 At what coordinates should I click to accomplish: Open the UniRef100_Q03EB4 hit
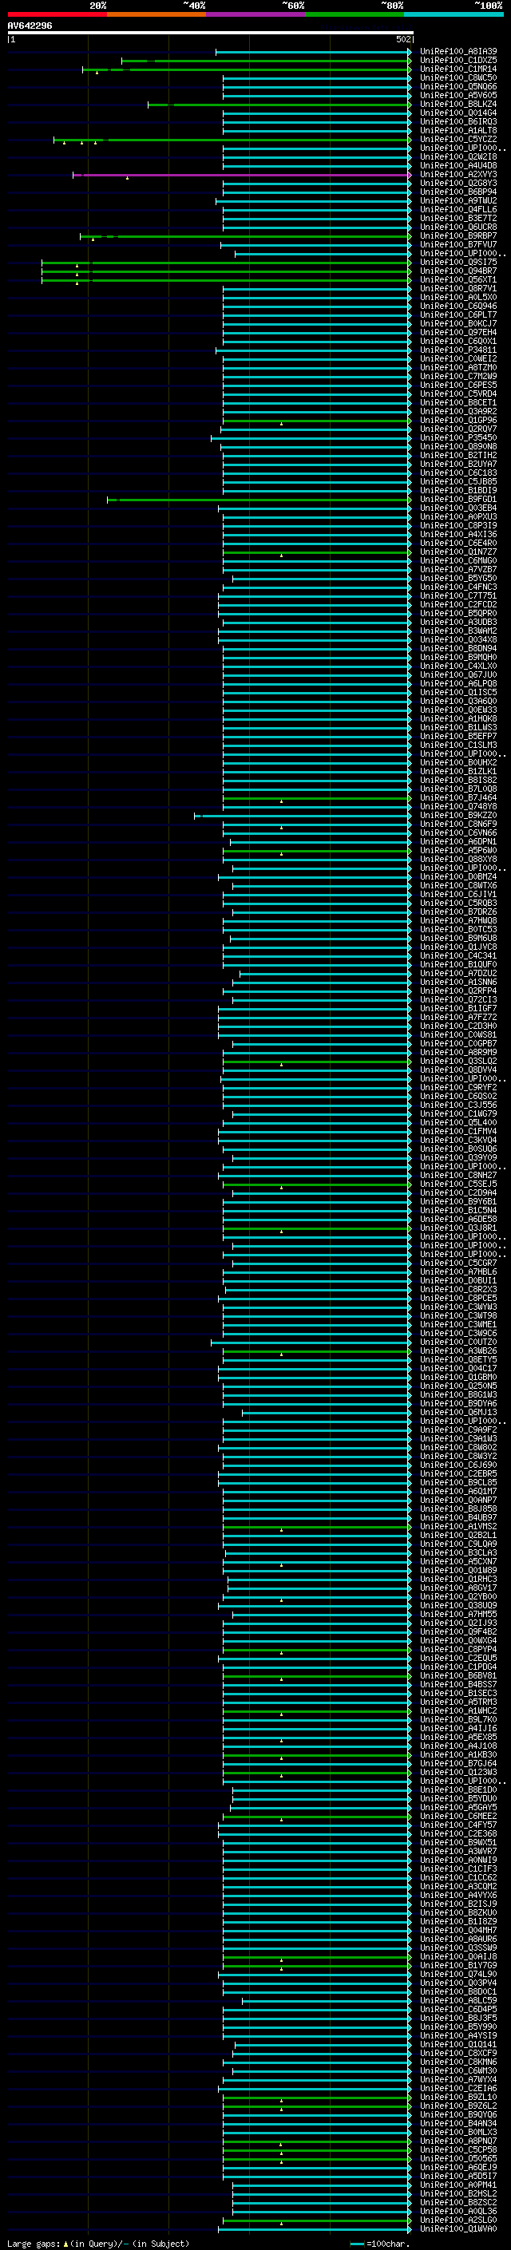point(458,508)
